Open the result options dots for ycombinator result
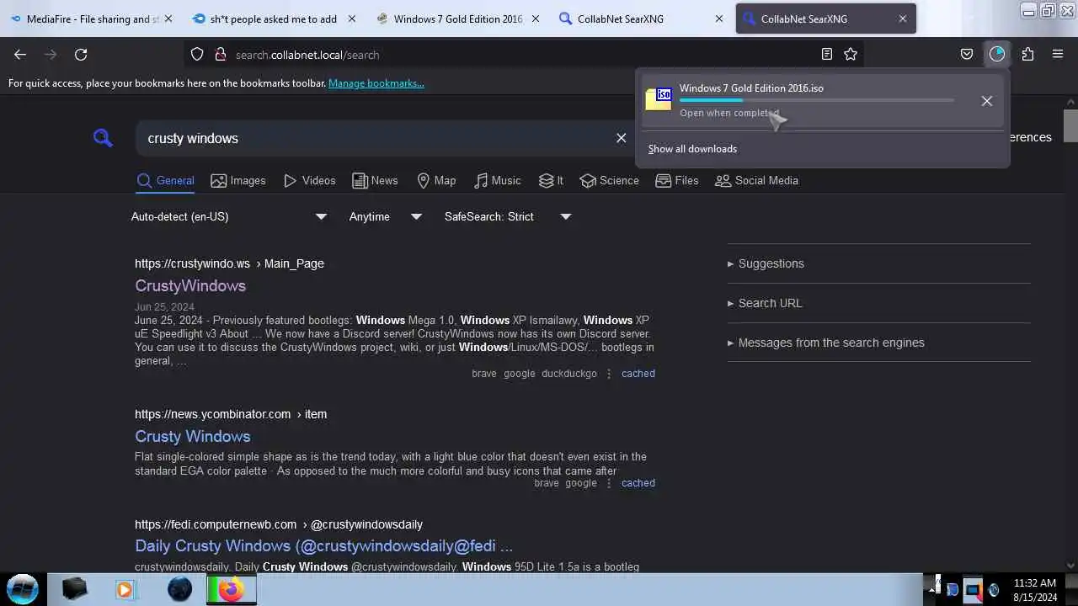Screen dimensions: 1078x606 coord(609,483)
